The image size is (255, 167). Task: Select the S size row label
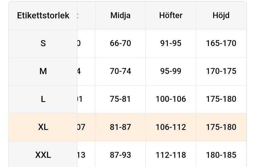tap(43, 43)
